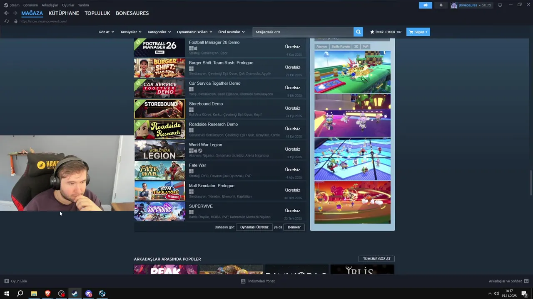This screenshot has height=299, width=533.
Task: Open İstek Listesi wishlist
Action: pyautogui.click(x=386, y=32)
